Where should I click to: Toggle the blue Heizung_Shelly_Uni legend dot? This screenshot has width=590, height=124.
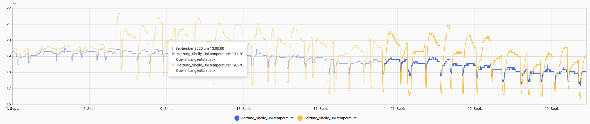coord(237,118)
